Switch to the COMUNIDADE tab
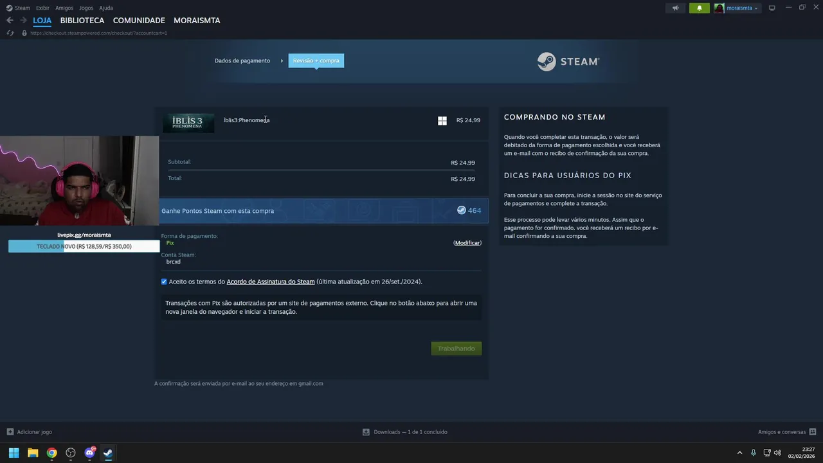The width and height of the screenshot is (823, 463). (x=139, y=21)
